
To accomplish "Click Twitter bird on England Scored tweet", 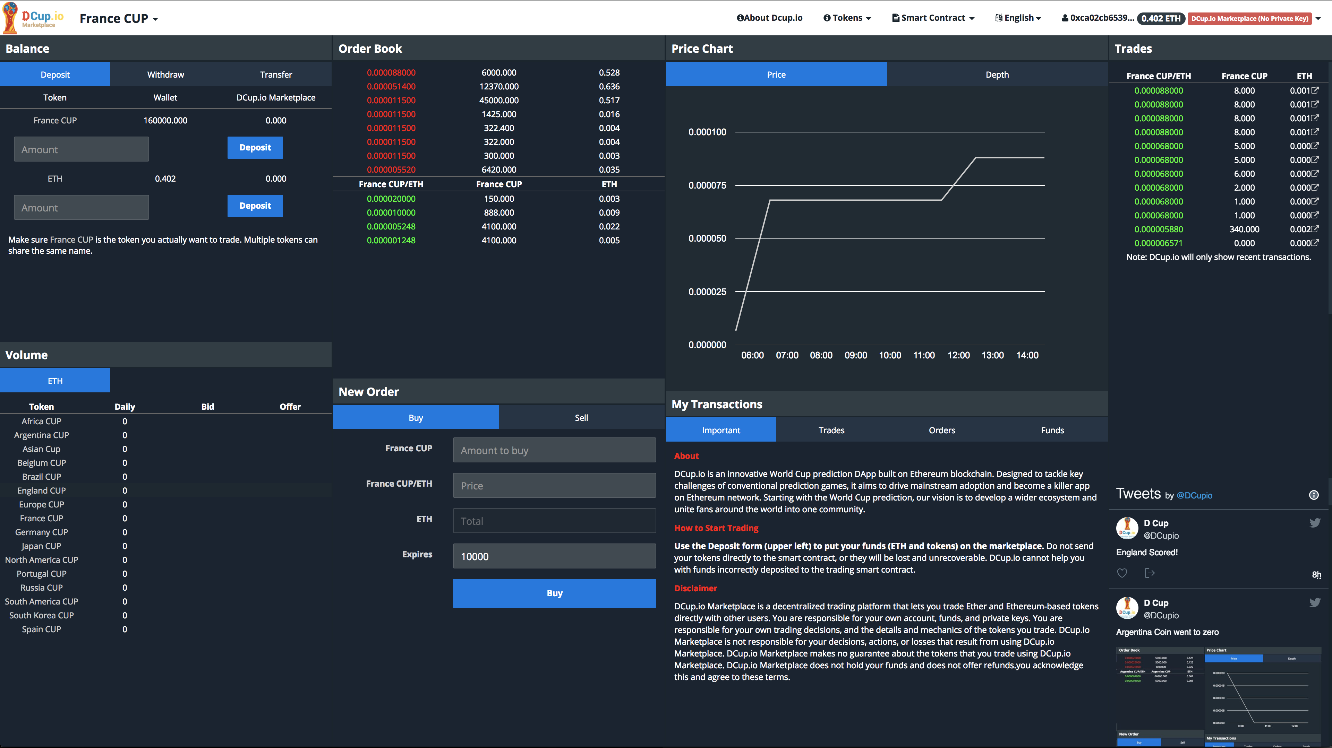I will click(1314, 523).
